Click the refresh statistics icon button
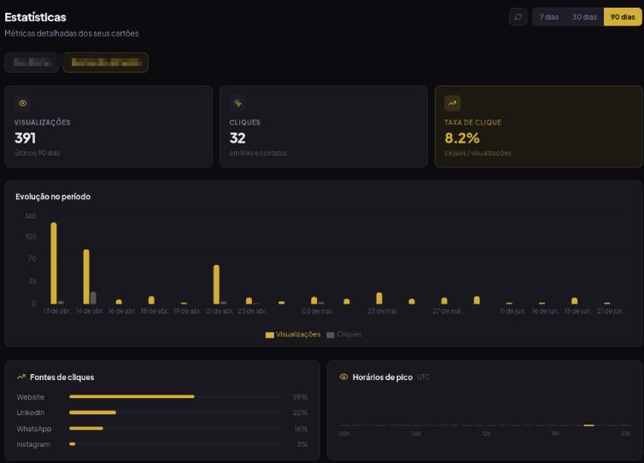 click(518, 17)
